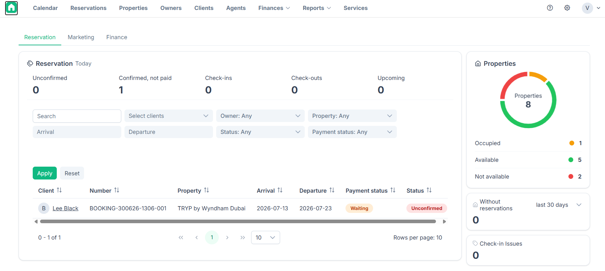The width and height of the screenshot is (605, 271).
Task: Click arrival date 2026-07-13
Action: 272,208
